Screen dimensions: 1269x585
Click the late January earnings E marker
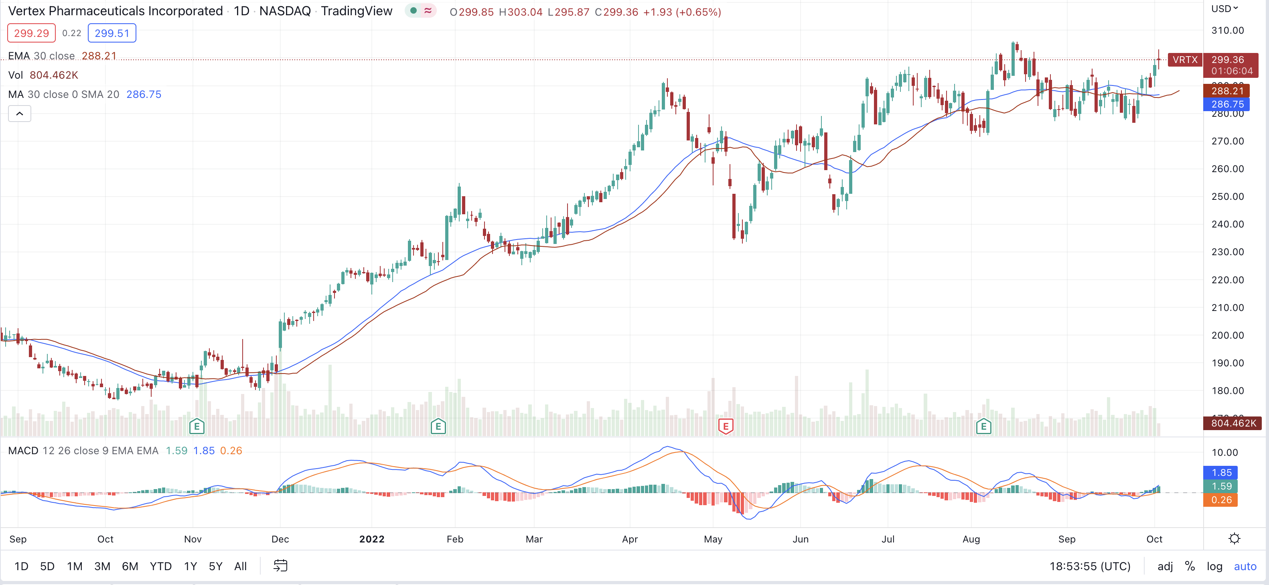point(438,426)
